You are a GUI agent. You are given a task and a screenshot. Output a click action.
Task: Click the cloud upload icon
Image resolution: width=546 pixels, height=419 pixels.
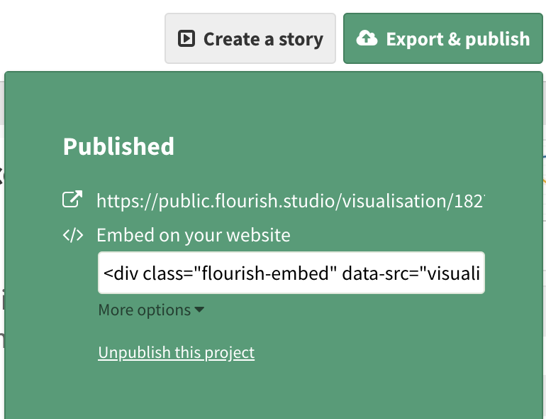point(367,38)
